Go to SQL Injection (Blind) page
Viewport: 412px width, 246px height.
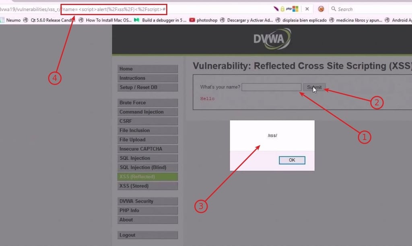click(147, 167)
